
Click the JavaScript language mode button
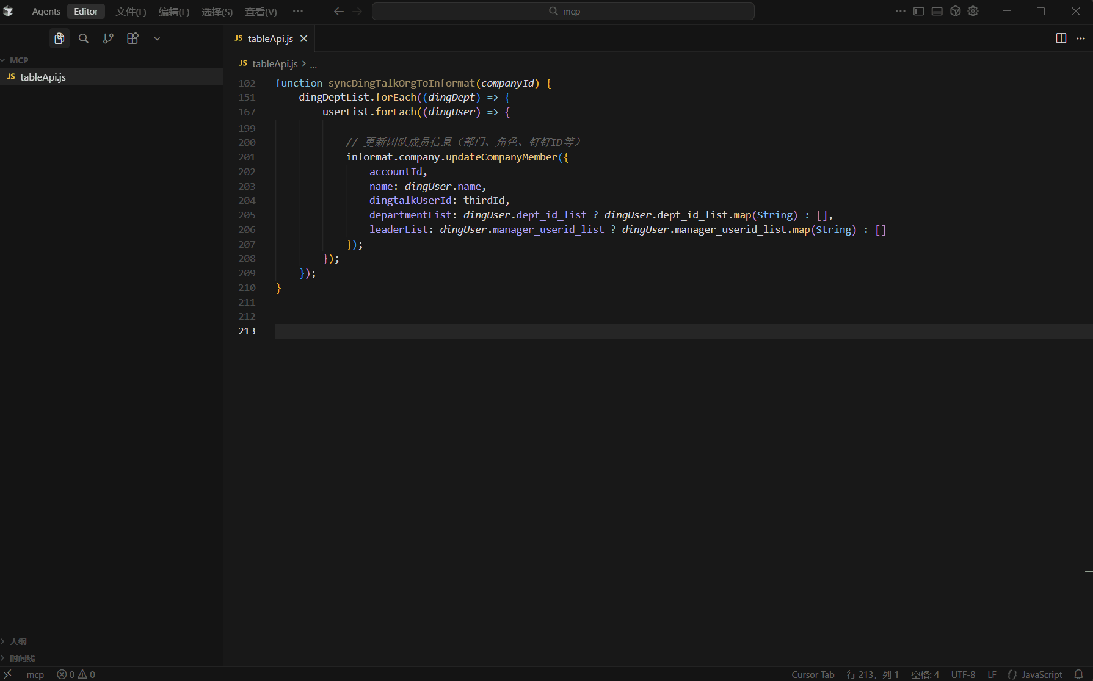click(x=1042, y=674)
